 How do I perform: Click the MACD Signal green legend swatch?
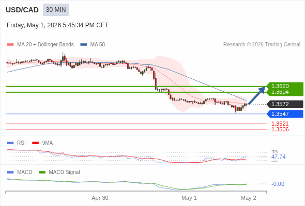pos(42,173)
